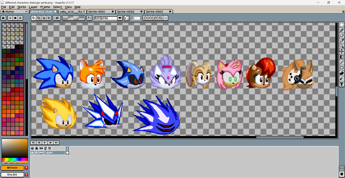Select the Text tool
Image resolution: width=345 pixels, height=178 pixels.
pos(342,84)
